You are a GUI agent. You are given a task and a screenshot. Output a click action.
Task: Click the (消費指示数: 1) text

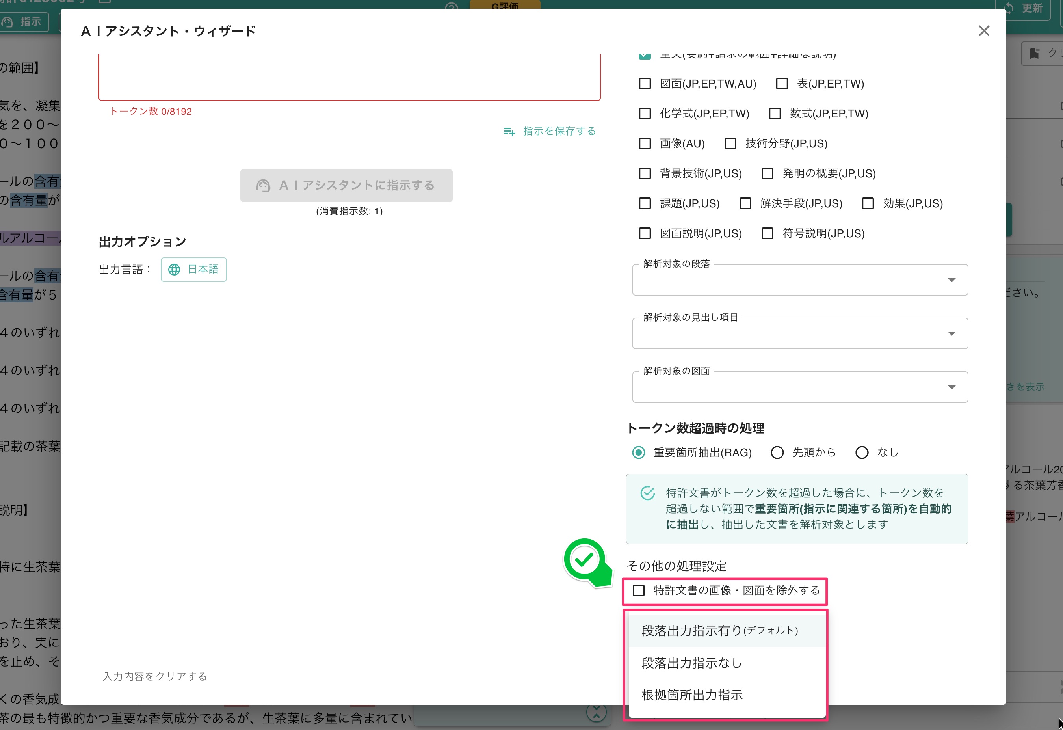point(349,211)
